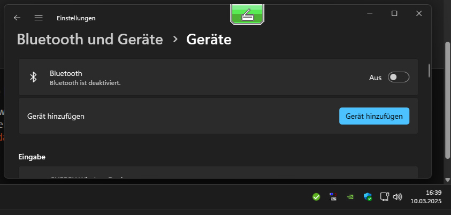Maximize the Einstellungen window
The image size is (451, 215).
point(394,13)
